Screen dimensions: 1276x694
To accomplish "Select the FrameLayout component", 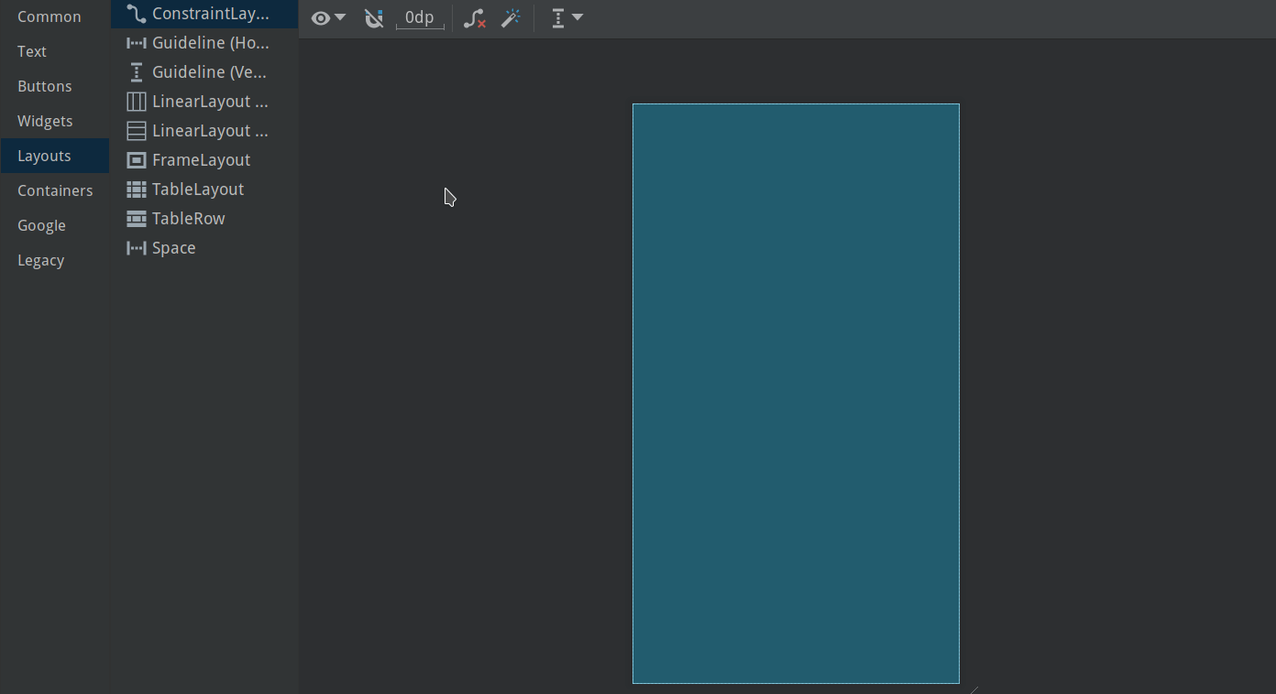I will click(x=198, y=159).
